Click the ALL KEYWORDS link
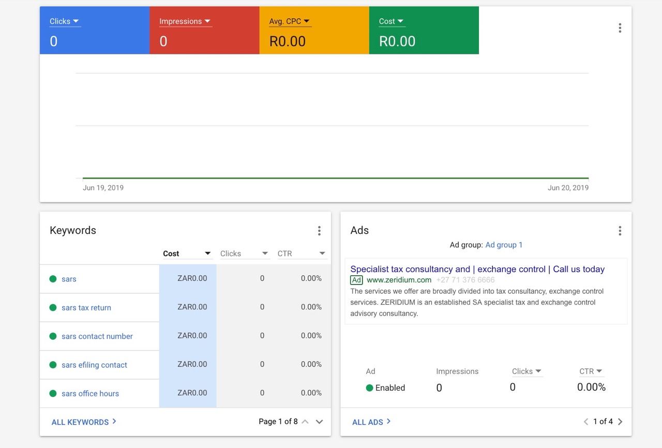 tap(84, 422)
